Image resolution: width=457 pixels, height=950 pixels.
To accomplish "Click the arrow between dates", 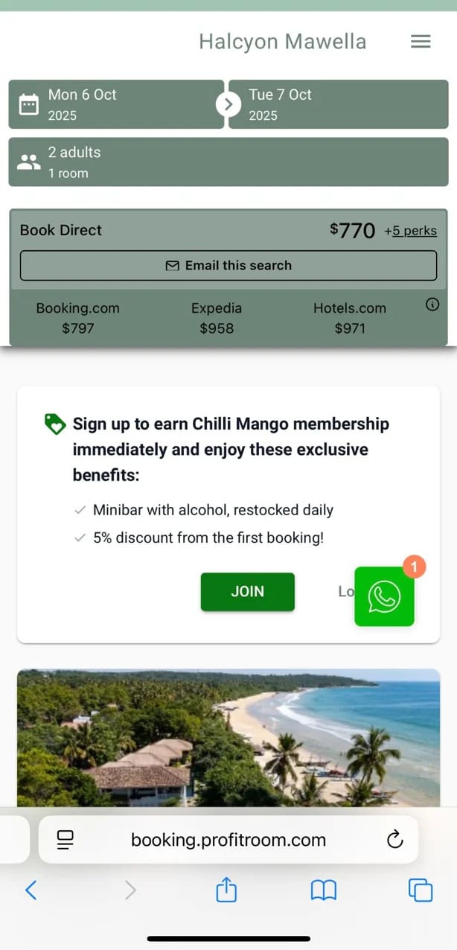I will 228,104.
